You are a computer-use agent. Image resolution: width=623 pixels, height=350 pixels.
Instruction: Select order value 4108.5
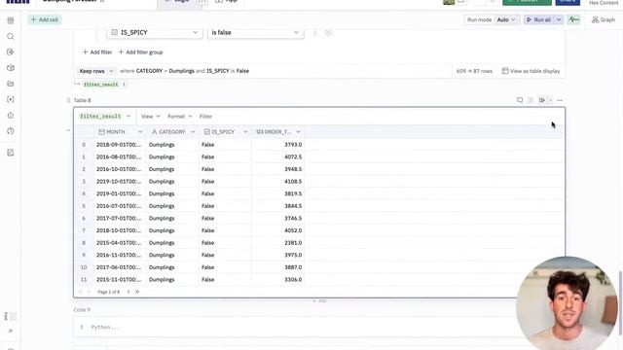pos(277,182)
